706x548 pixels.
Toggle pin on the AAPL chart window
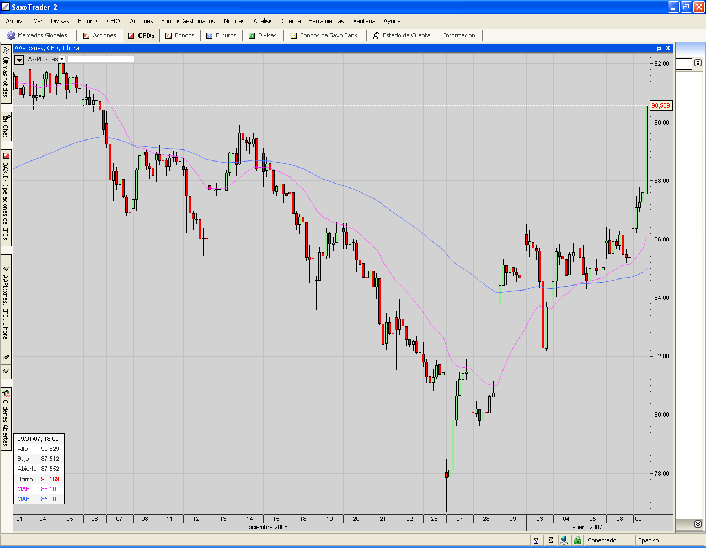point(658,49)
